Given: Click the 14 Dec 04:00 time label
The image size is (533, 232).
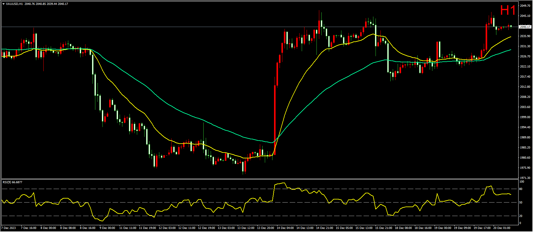Looking at the screenshot, I should pos(285,228).
